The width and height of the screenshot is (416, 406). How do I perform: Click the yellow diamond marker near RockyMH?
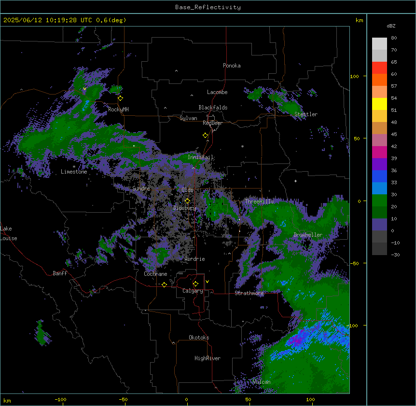tap(121, 98)
